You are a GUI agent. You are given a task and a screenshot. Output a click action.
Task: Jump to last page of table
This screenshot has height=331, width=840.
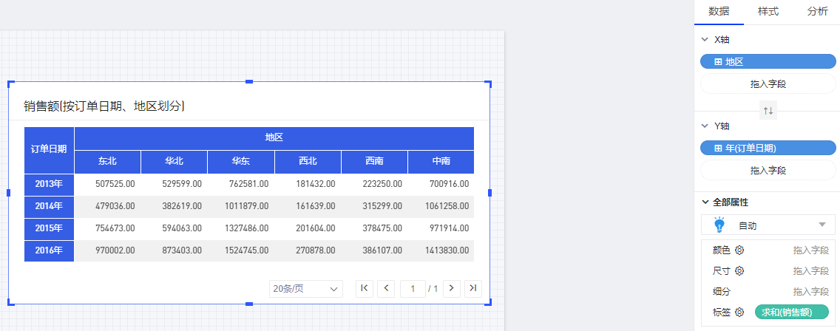pyautogui.click(x=473, y=288)
